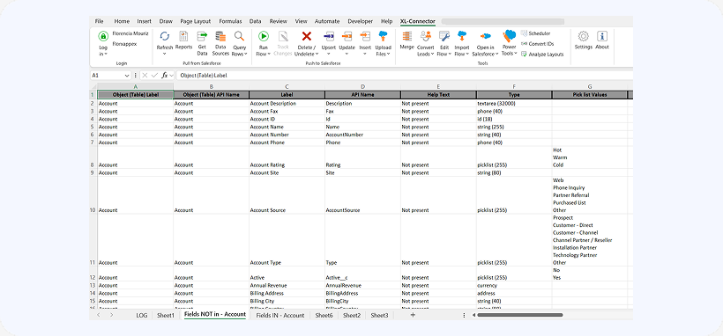723x336 pixels.
Task: Click the Edit Flow icon
Action: (444, 36)
